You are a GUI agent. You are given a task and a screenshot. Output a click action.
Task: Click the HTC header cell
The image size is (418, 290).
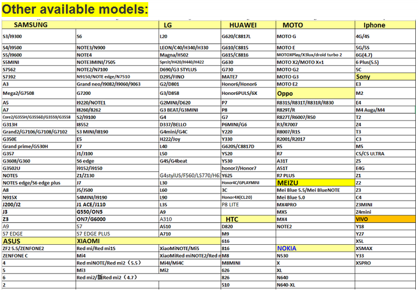tap(249, 219)
